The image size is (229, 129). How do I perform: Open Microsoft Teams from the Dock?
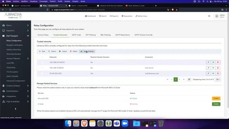tap(117, 123)
